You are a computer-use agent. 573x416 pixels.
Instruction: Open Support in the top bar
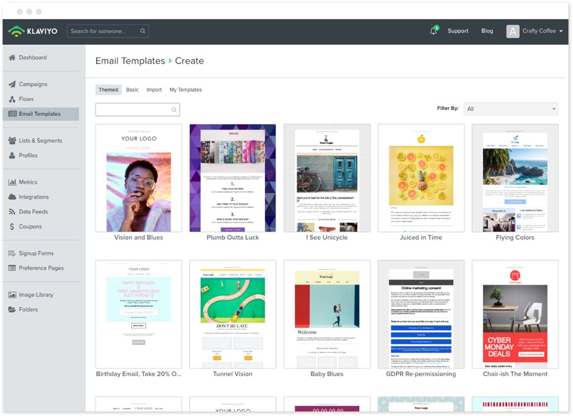pos(458,31)
